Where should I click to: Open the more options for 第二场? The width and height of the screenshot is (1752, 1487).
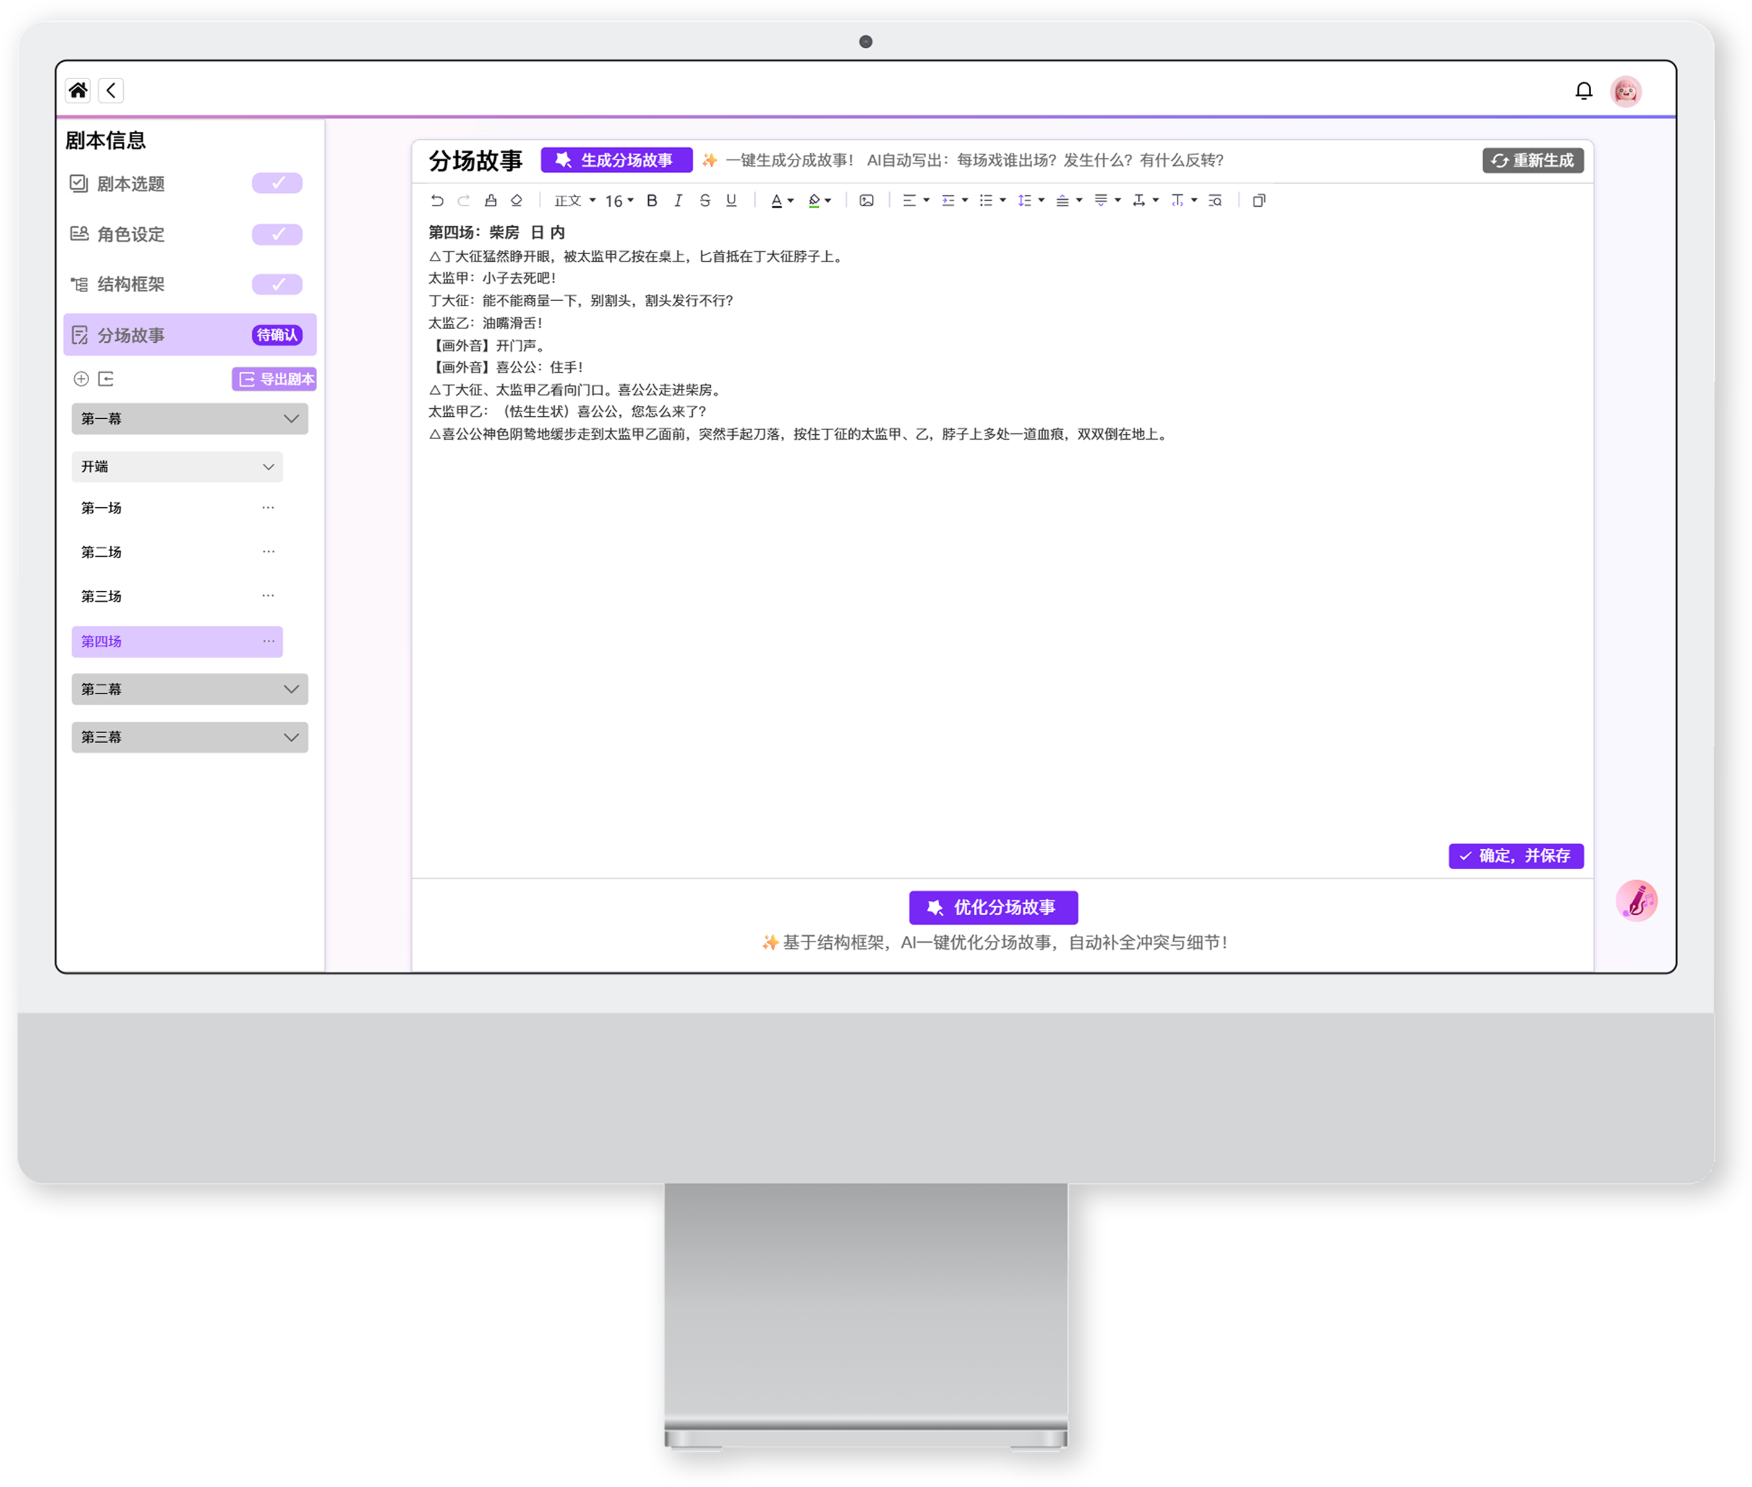coord(268,551)
